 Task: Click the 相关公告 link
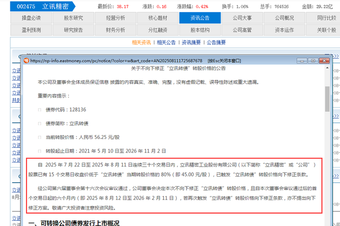[x=166, y=42]
